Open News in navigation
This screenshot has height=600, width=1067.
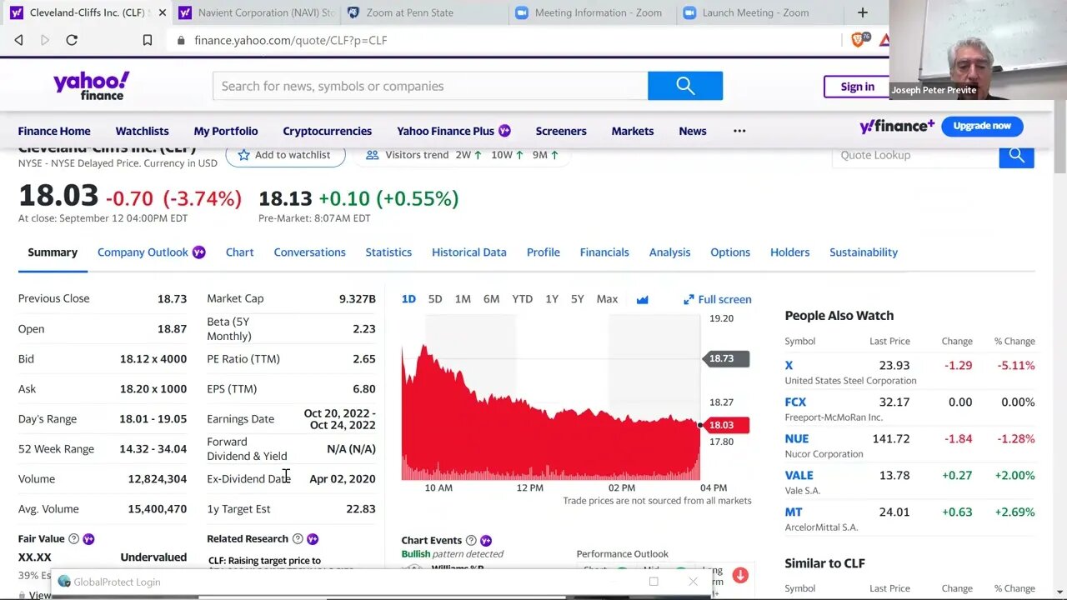click(693, 131)
